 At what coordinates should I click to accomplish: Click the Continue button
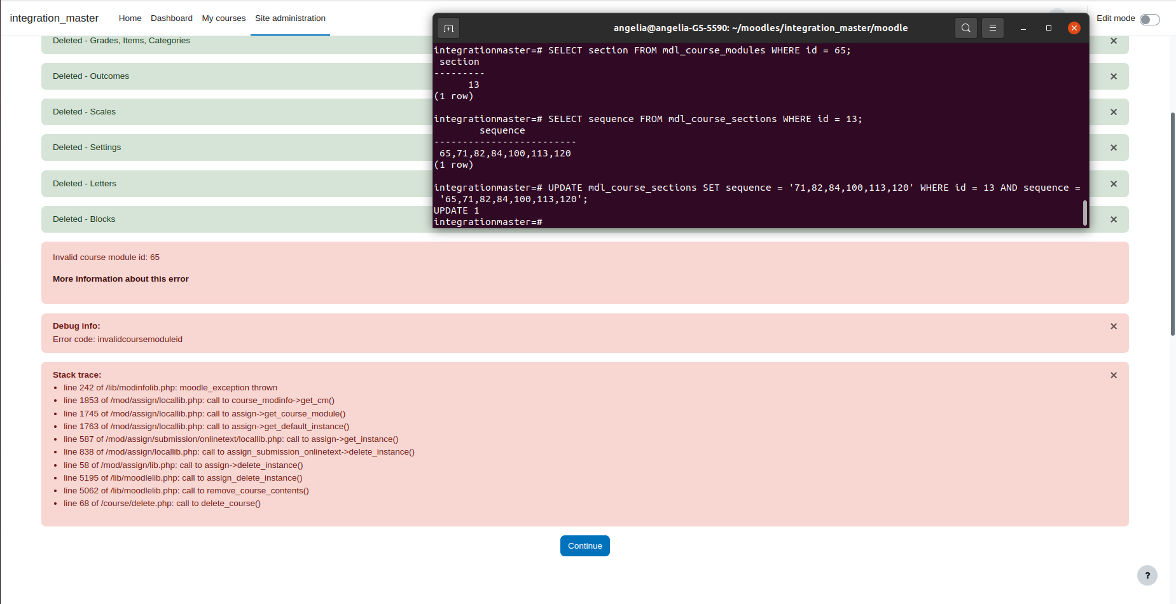585,546
